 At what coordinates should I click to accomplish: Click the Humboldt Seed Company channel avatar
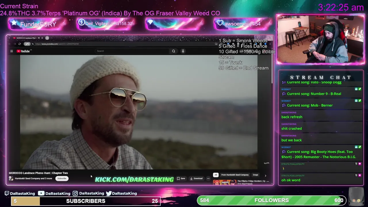point(11,179)
